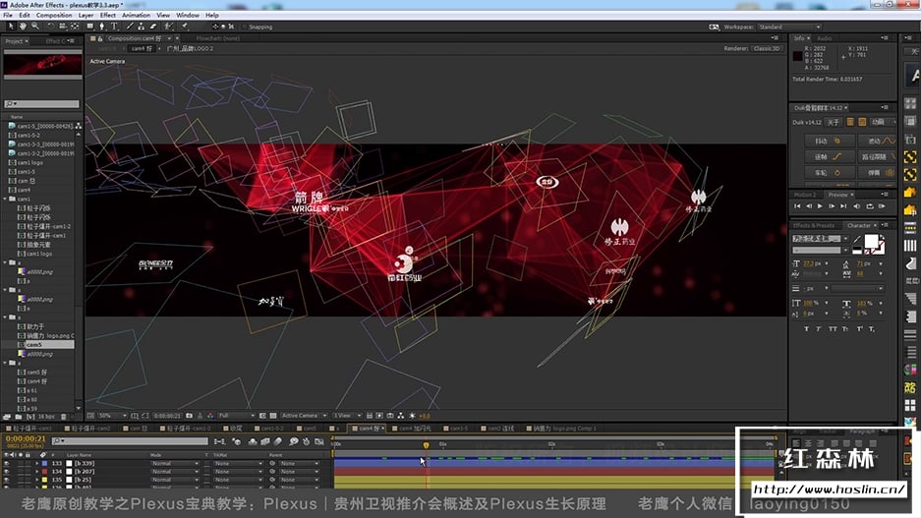Select the Rectangle shape tool
This screenshot has width=921, height=518.
(x=89, y=27)
